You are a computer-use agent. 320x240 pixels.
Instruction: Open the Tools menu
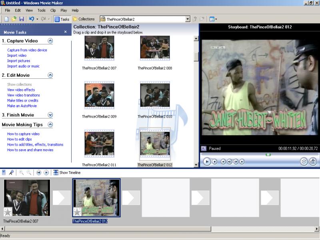point(42,10)
